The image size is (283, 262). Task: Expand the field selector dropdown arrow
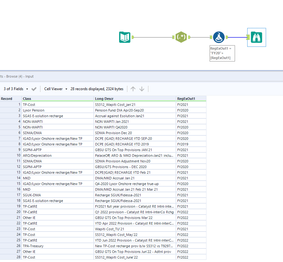[27, 89]
